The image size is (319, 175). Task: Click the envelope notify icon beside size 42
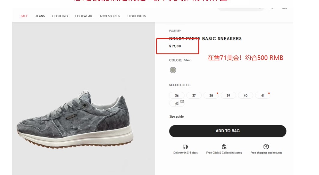tap(182, 101)
